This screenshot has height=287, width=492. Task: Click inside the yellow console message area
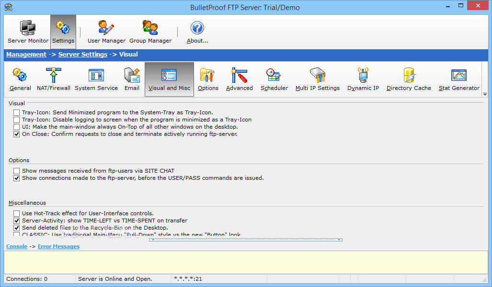246,262
